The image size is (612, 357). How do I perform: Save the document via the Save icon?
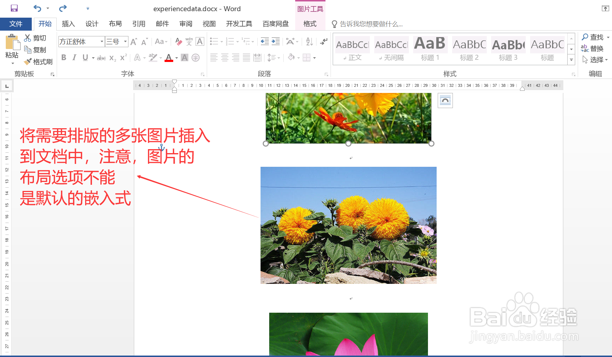[14, 8]
